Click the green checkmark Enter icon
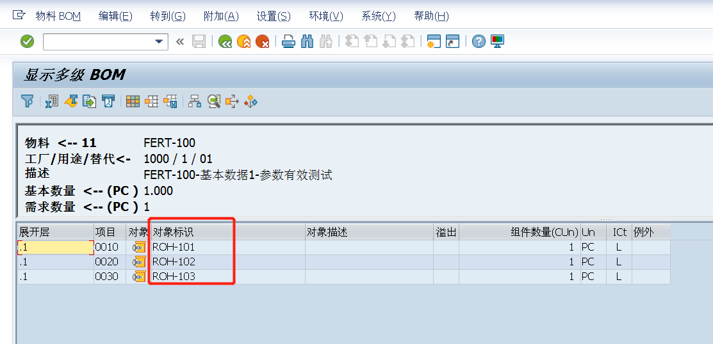This screenshot has width=713, height=344. (28, 42)
